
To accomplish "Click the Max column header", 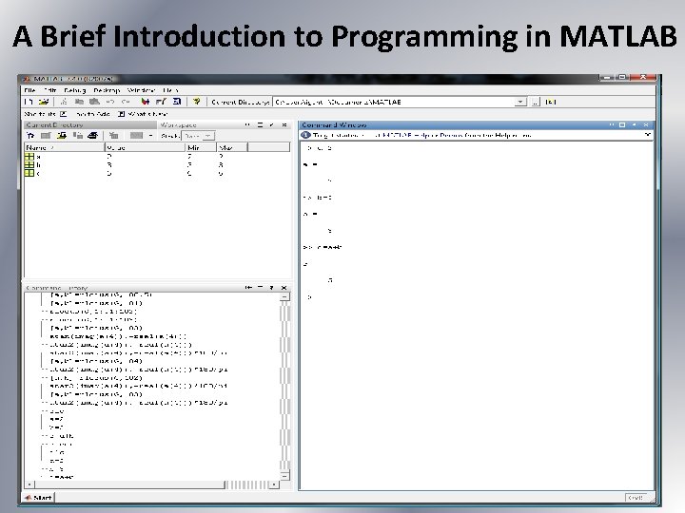I will 232,148.
